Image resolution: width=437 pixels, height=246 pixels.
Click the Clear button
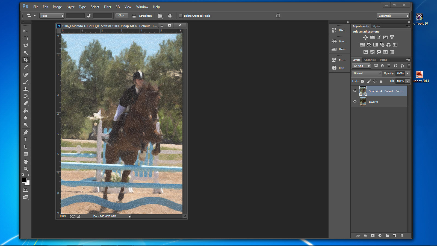(122, 16)
